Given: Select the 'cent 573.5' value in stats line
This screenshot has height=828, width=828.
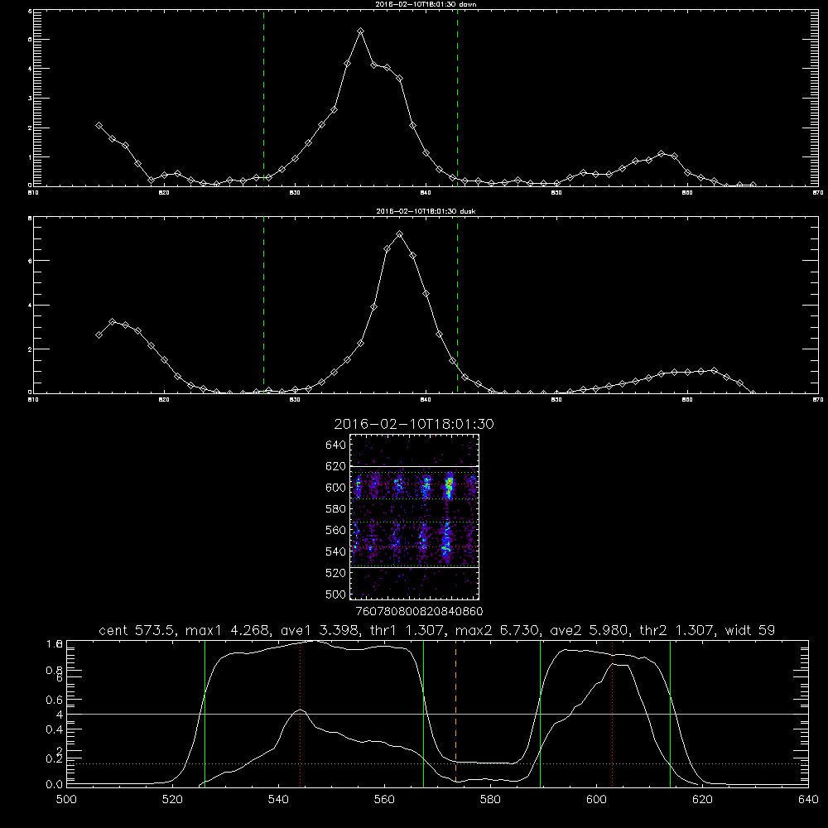Looking at the screenshot, I should point(137,630).
